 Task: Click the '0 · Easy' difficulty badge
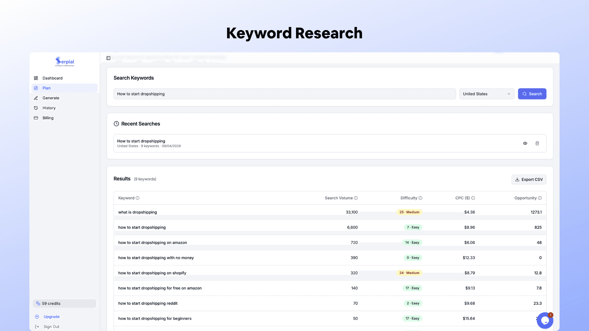(x=413, y=258)
